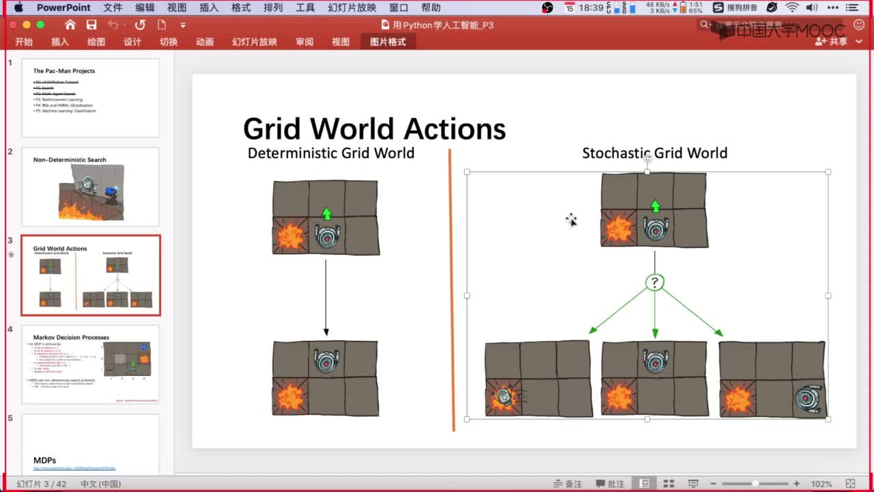Click the question mark circle in the diagram

tap(655, 282)
